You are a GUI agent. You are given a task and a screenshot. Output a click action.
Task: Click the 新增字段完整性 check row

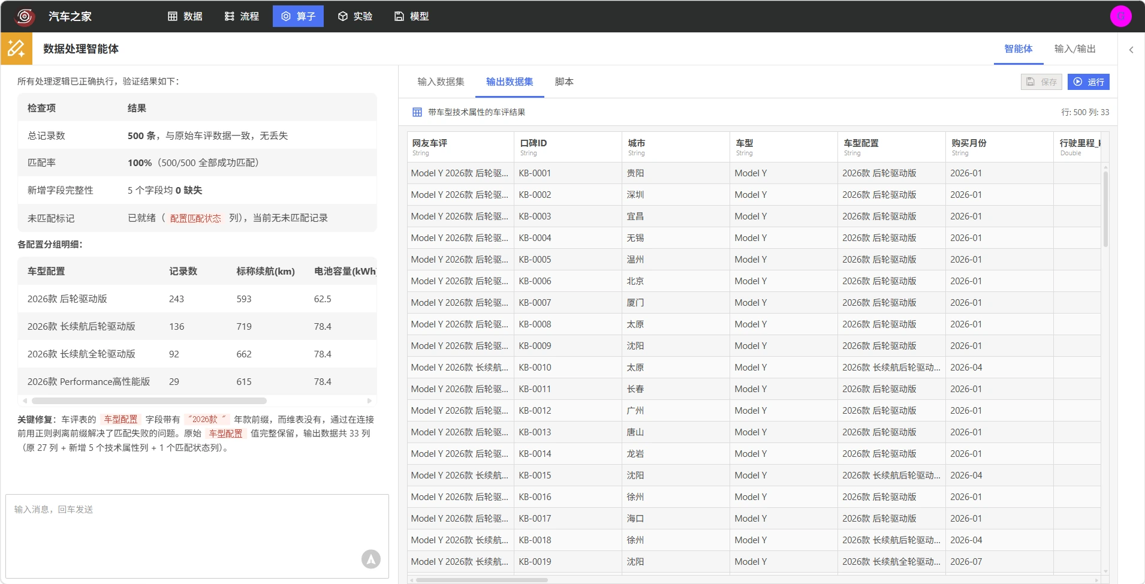tap(197, 190)
